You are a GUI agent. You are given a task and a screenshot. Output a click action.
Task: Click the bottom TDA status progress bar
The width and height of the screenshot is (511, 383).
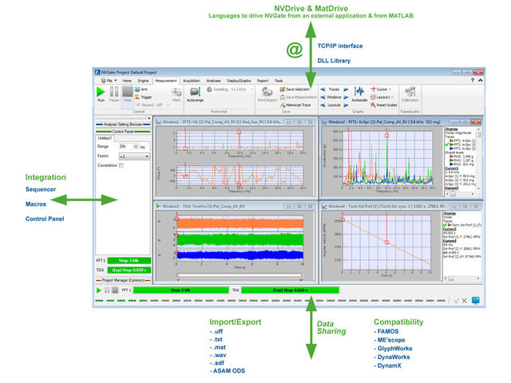pos(290,290)
